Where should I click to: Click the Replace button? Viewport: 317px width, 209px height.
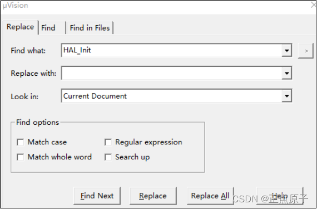coord(153,196)
